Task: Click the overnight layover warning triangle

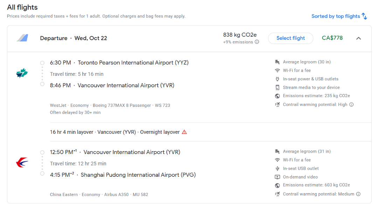Action: pyautogui.click(x=184, y=132)
